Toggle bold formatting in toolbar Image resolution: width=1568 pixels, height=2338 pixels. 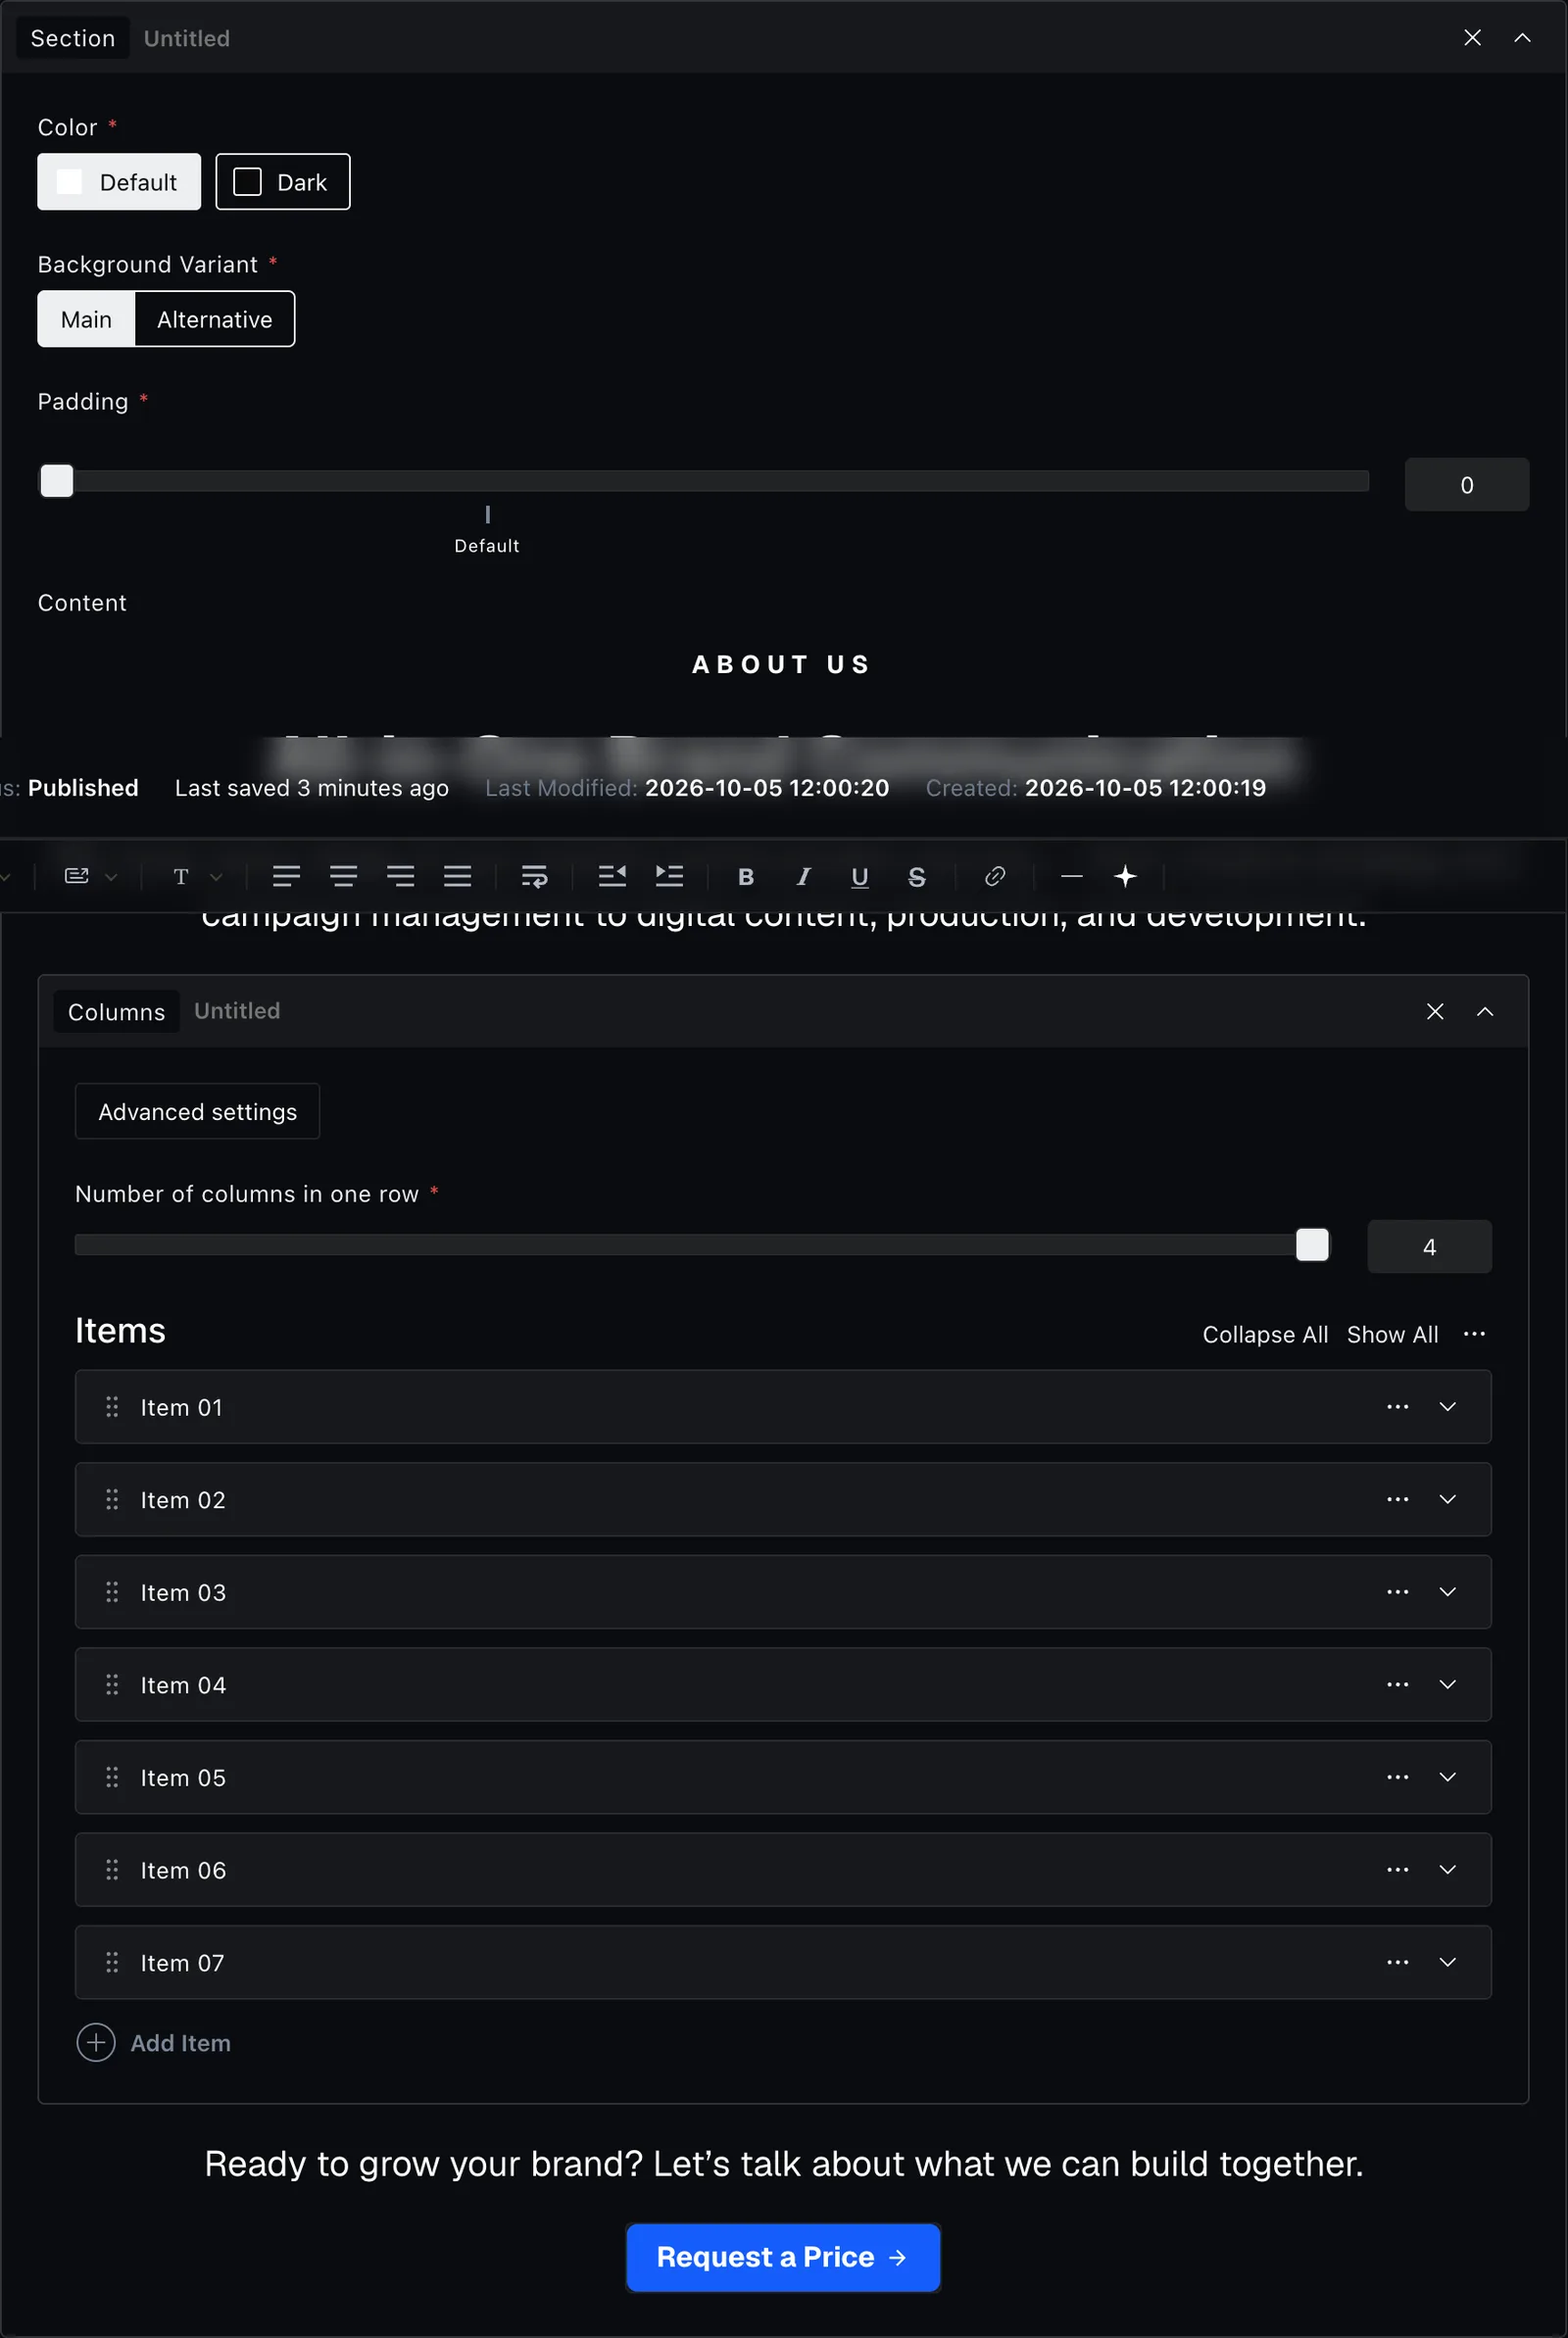pos(745,877)
